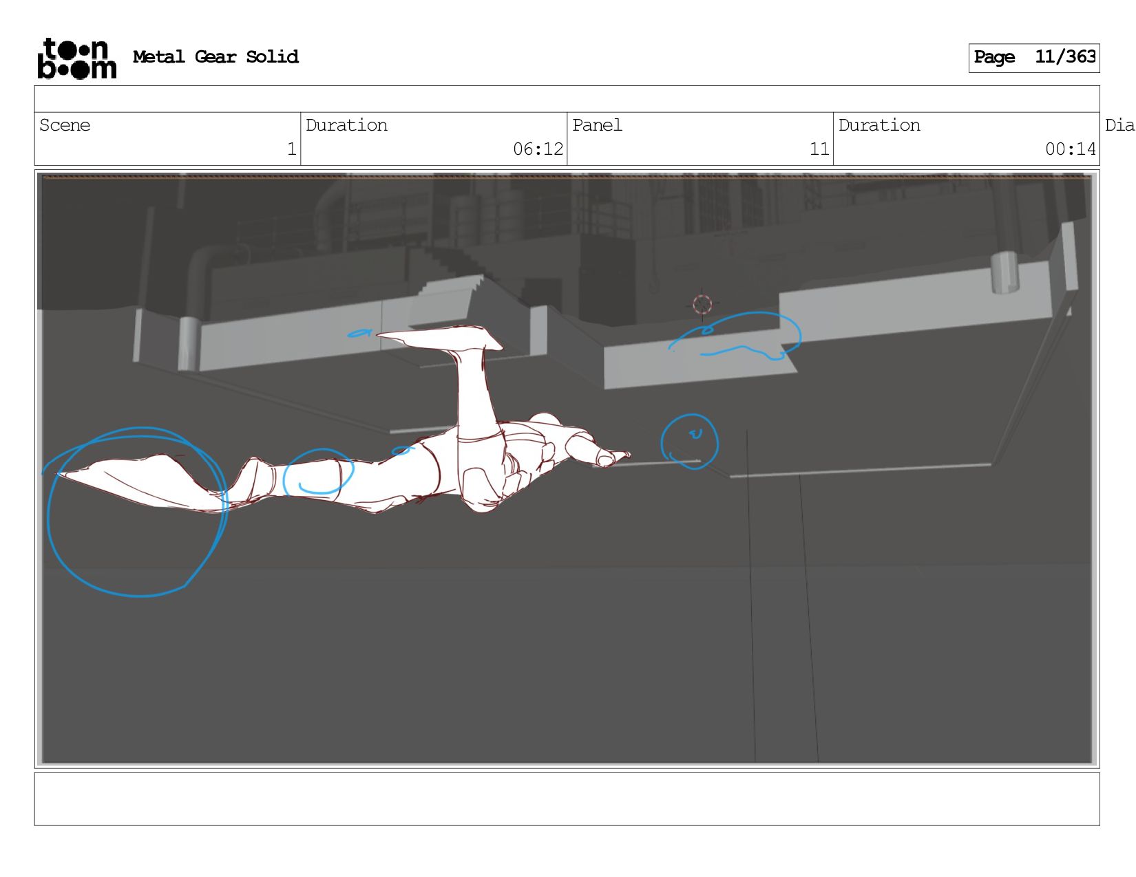Click the Duration label beside Scene
This screenshot has width=1136, height=877.
click(x=346, y=125)
